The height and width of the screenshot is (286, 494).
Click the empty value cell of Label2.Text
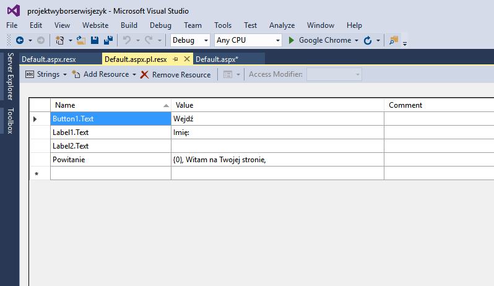(x=277, y=146)
